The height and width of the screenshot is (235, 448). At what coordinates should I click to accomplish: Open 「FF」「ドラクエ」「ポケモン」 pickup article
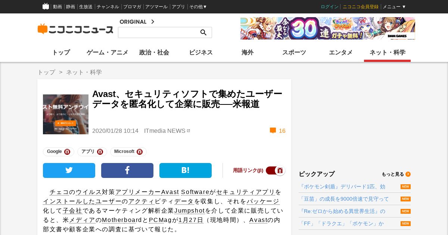coord(342,223)
